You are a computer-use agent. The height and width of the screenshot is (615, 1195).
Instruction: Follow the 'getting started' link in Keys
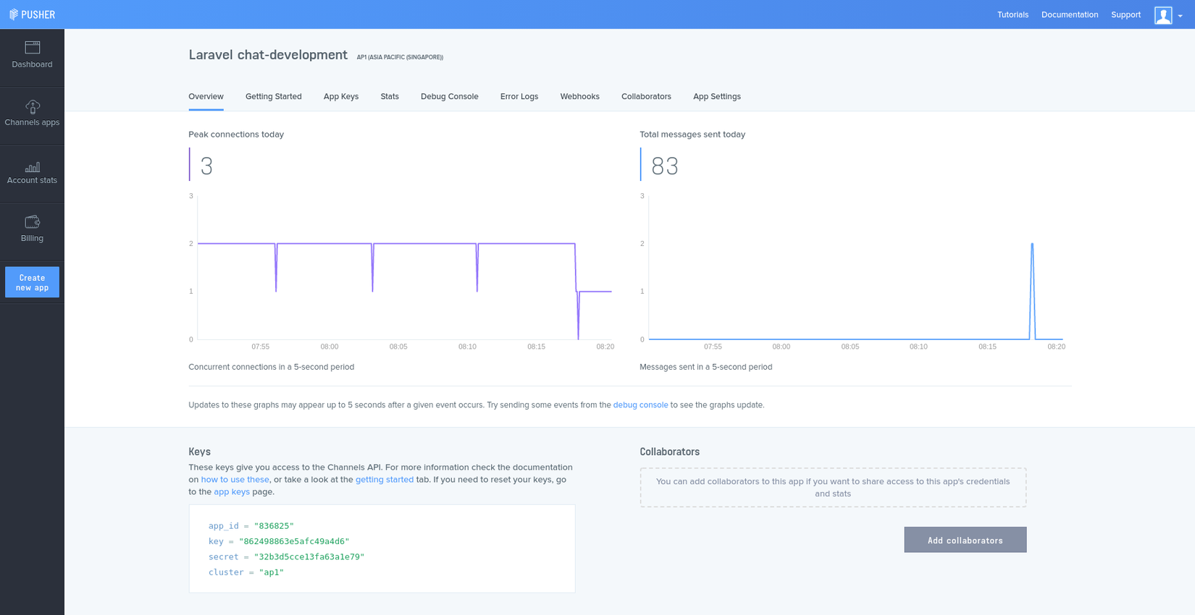click(385, 480)
